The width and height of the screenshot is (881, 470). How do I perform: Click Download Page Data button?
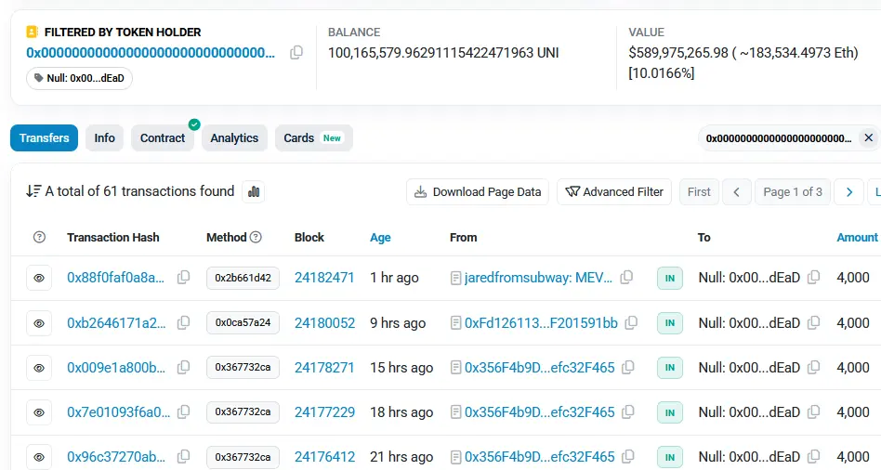478,192
